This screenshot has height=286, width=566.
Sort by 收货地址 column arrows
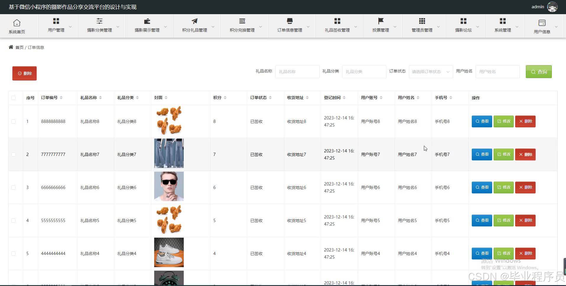point(307,98)
